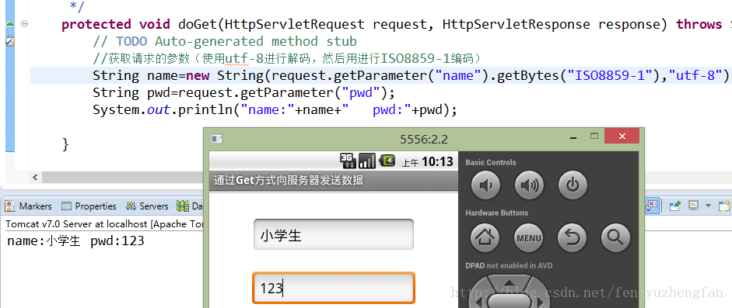Click the "ISO8859-1" string literal in code
The image size is (732, 308).
pos(609,75)
